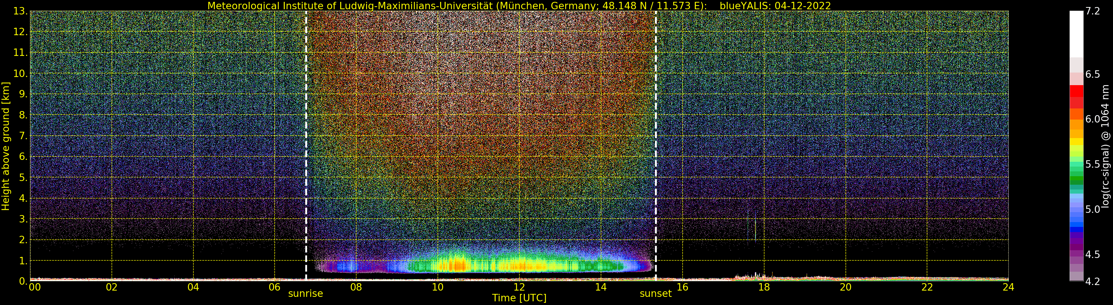This screenshot has width=1113, height=305.
Task: Click height axis tick '8.'
Action: point(23,115)
